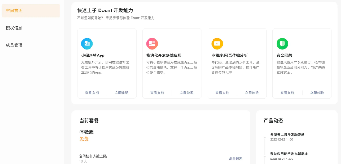Select the 小程序转App card title
Screen dimensions: 341x164
coord(93,56)
